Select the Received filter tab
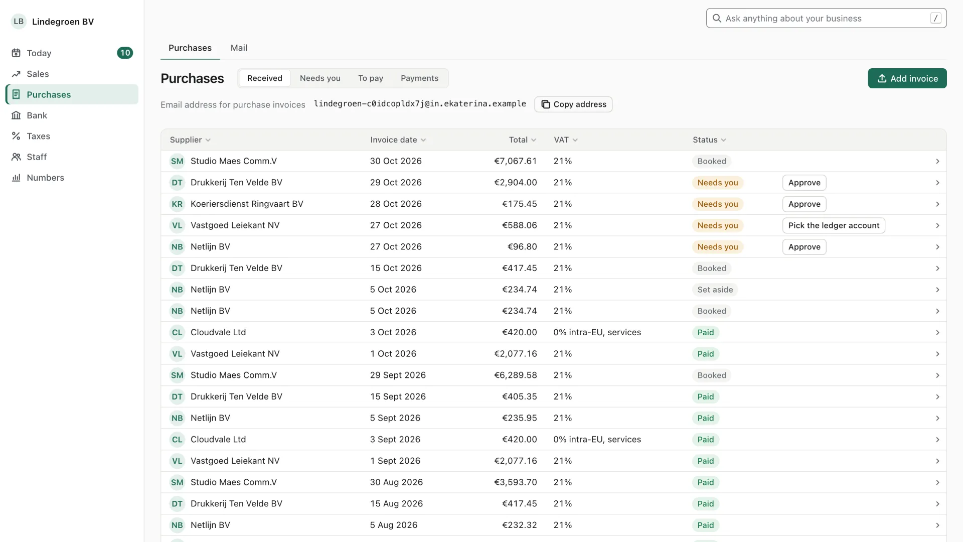The width and height of the screenshot is (963, 542). pyautogui.click(x=265, y=78)
